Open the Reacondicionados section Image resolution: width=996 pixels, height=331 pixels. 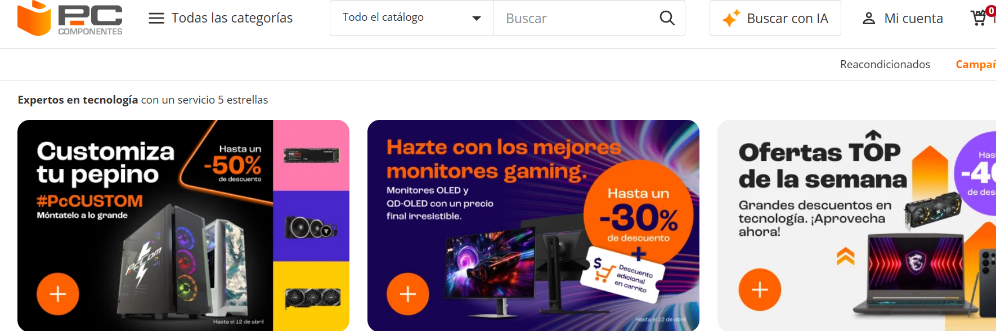885,64
